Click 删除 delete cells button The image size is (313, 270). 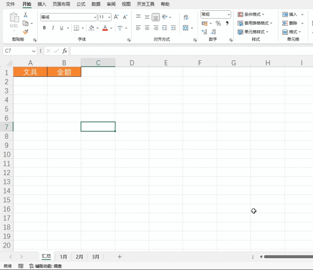click(x=290, y=23)
